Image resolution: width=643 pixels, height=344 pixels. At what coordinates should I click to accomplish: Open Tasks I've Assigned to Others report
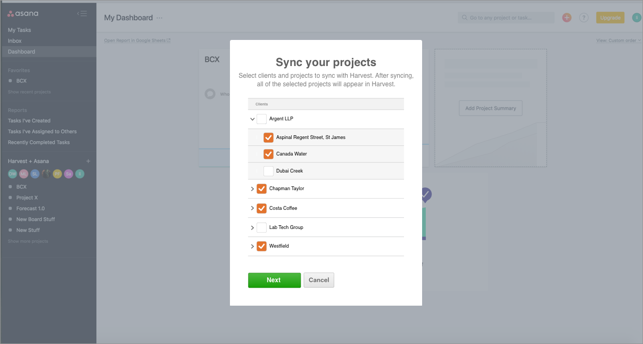[x=42, y=132]
